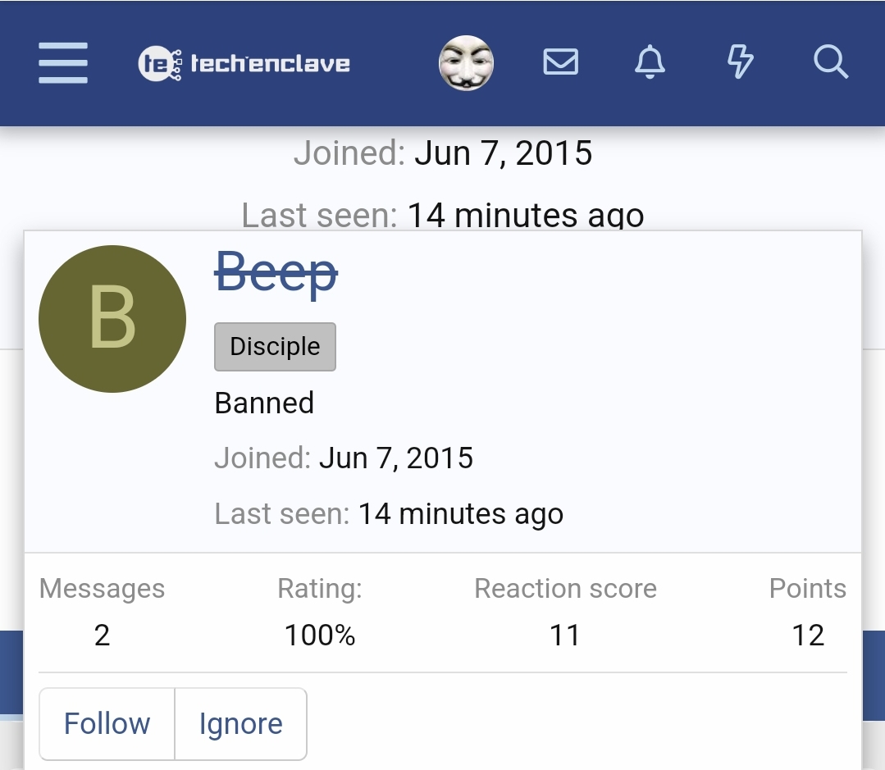
Task: Open Beep's Messages count
Action: tap(103, 636)
